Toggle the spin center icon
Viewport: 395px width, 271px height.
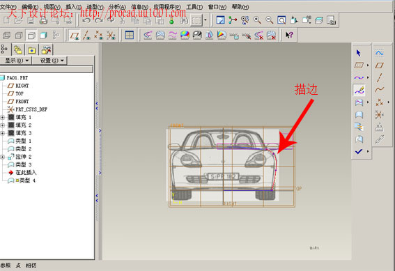click(233, 20)
